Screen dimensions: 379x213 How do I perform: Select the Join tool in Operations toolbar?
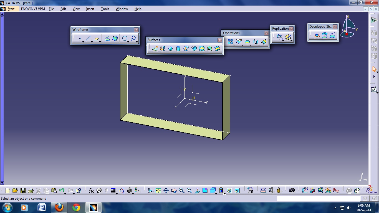[230, 41]
